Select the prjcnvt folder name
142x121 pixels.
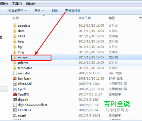[x=23, y=63]
